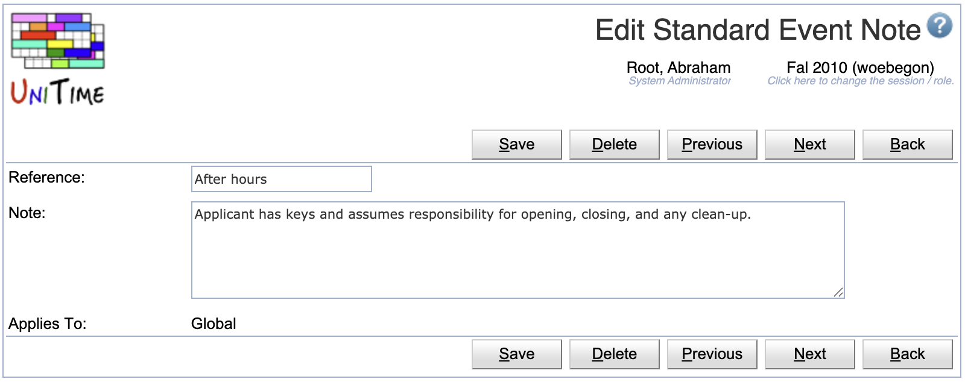Go to the next note using top Next button
The width and height of the screenshot is (965, 382).
pos(810,145)
